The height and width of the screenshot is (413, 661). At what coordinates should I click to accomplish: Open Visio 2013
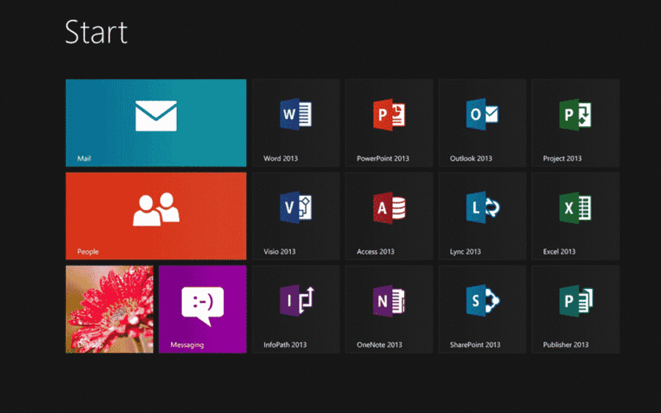[x=296, y=216]
